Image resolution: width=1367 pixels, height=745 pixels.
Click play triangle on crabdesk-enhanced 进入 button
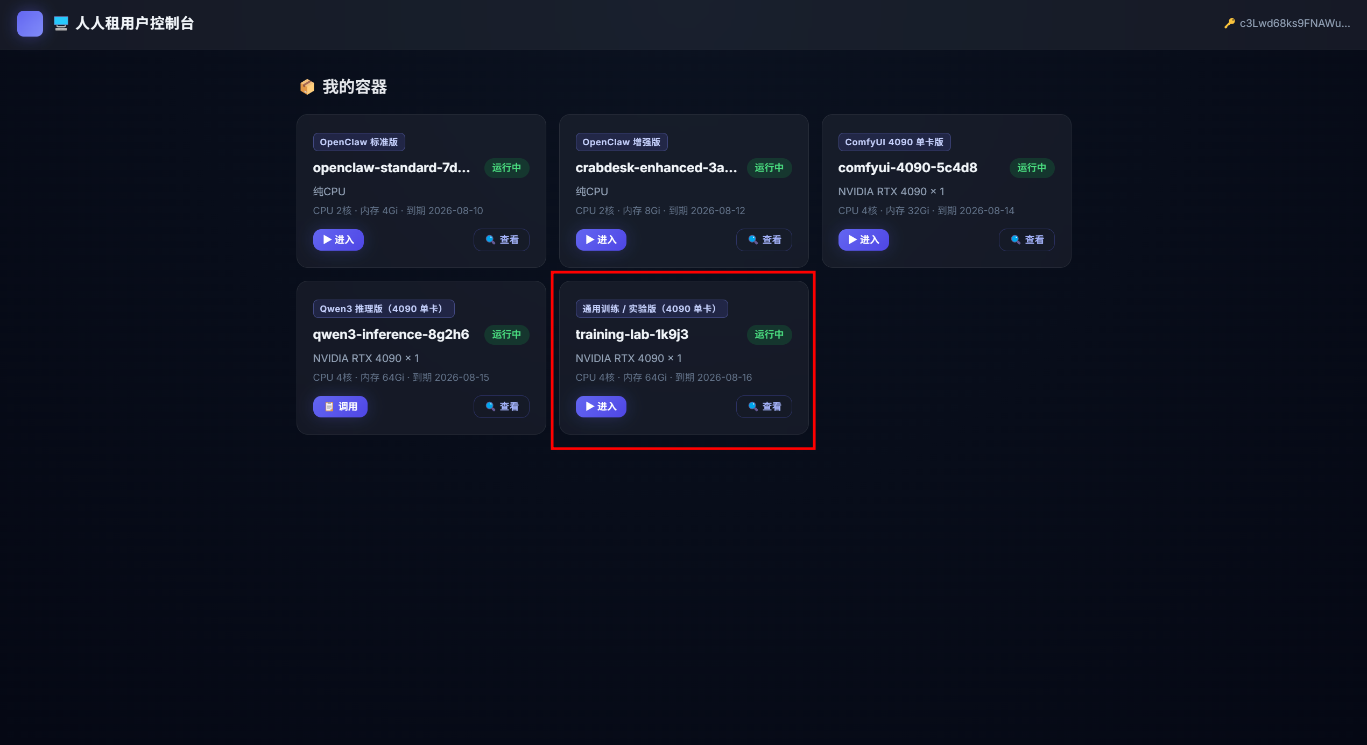click(590, 240)
